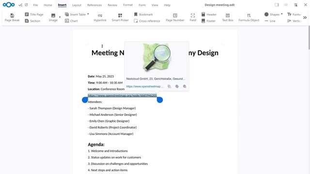Click the document saved checkmark icon
Image resolution: width=310 pixels, height=174 pixels.
click(20, 5)
